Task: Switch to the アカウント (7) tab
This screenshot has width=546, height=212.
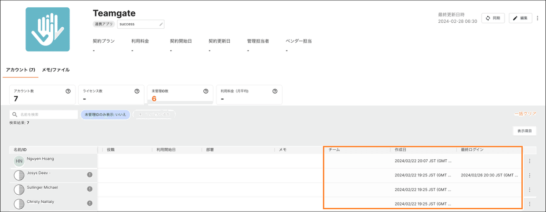Action: 20,70
